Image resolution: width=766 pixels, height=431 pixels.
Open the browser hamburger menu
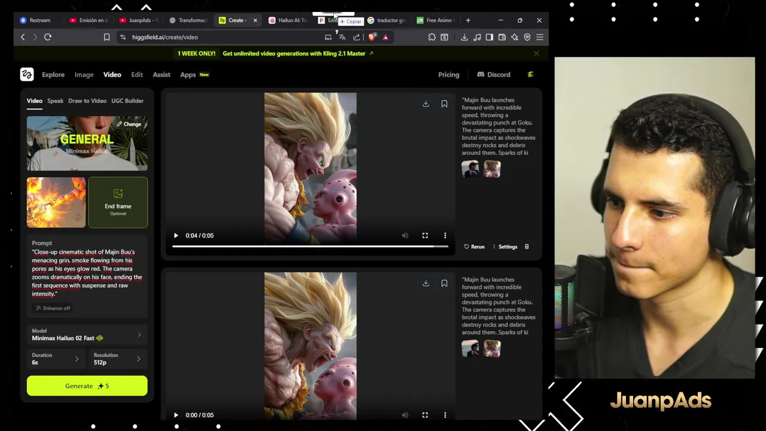(x=539, y=37)
